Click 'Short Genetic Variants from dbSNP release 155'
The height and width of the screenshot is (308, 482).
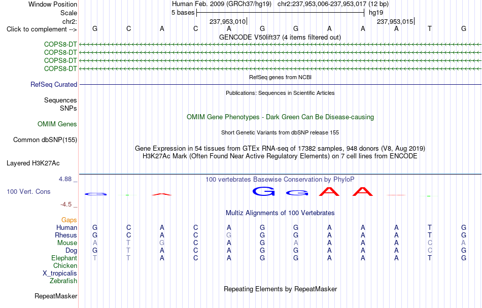coord(280,132)
